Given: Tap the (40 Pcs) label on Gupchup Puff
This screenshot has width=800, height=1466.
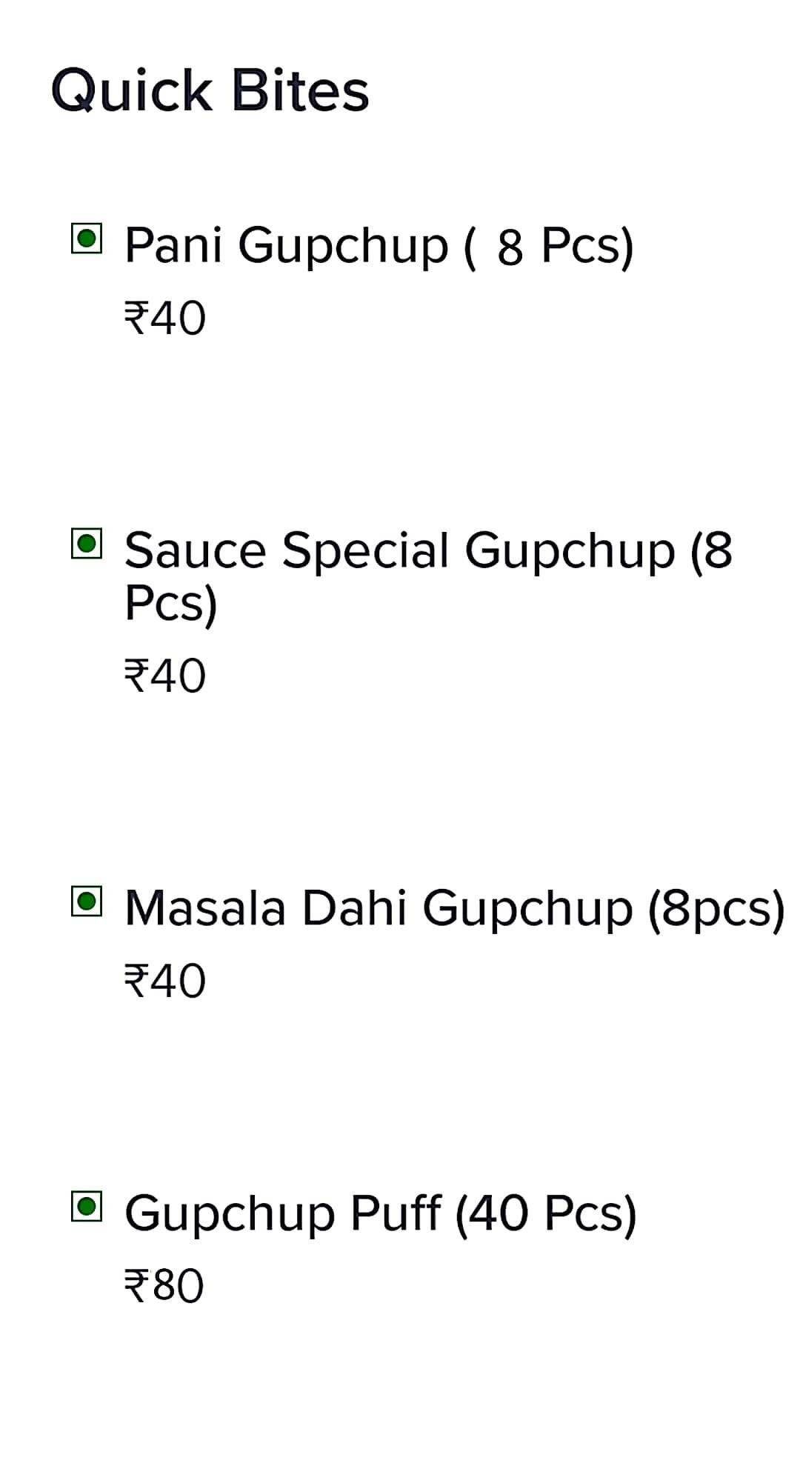Looking at the screenshot, I should (x=545, y=1213).
